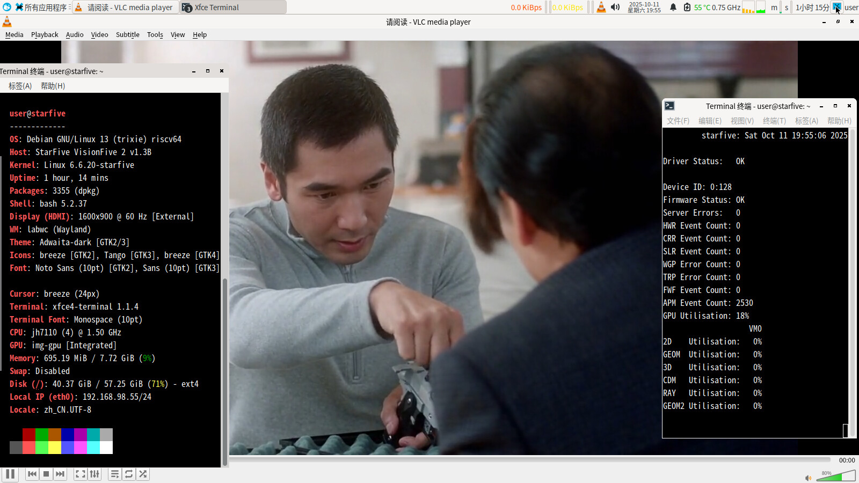Mute audio via VLC speaker icon

click(808, 478)
